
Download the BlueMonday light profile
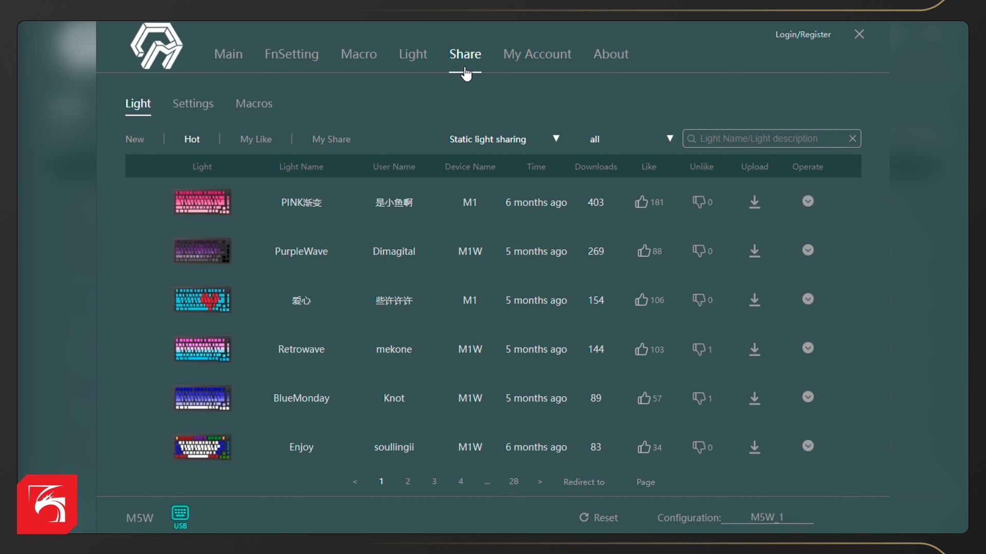click(x=754, y=398)
